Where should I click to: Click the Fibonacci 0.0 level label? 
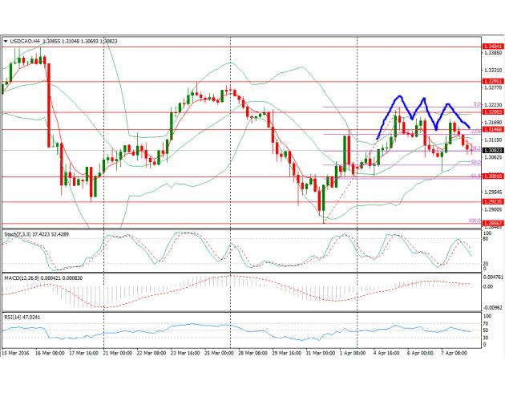(476, 104)
